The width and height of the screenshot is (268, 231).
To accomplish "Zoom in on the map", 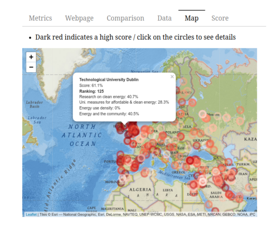I will pos(31,57).
